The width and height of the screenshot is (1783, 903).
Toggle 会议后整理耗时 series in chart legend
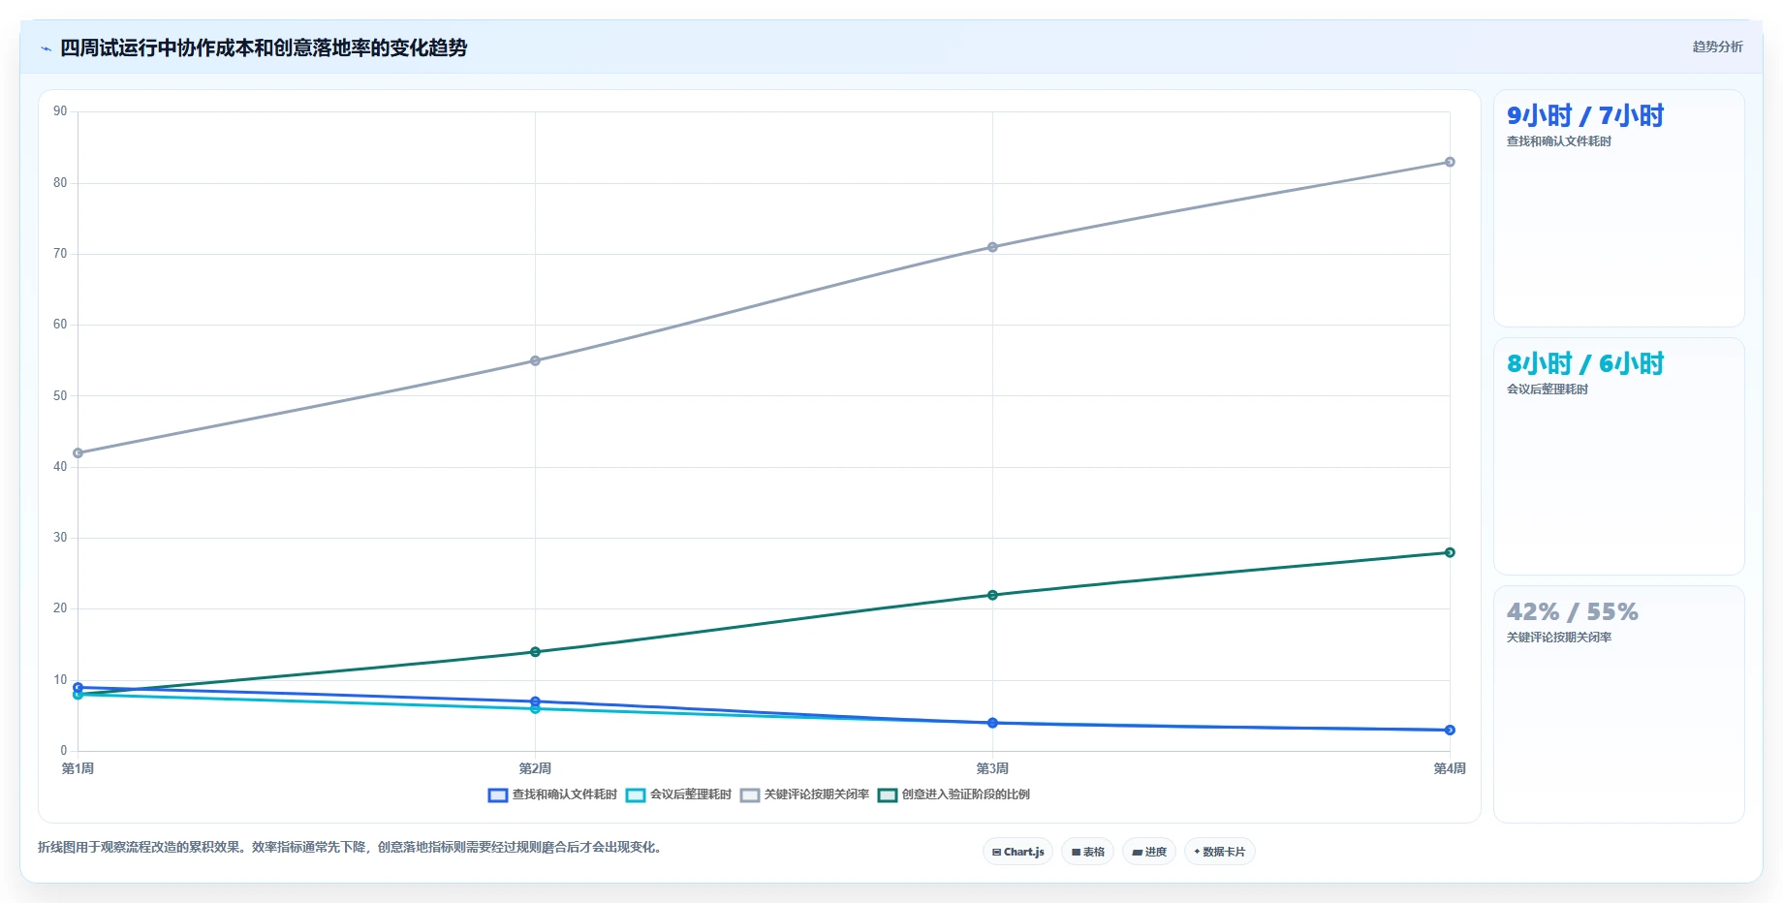tap(678, 794)
